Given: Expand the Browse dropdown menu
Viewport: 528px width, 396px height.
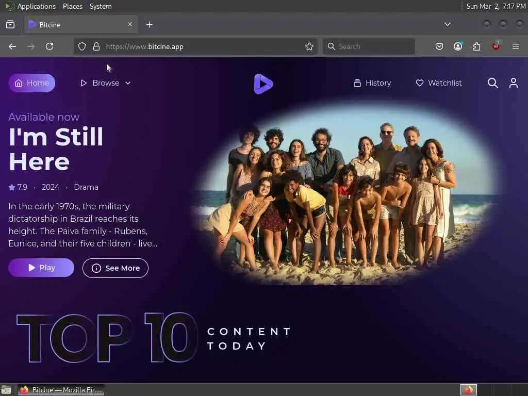Looking at the screenshot, I should (x=105, y=83).
